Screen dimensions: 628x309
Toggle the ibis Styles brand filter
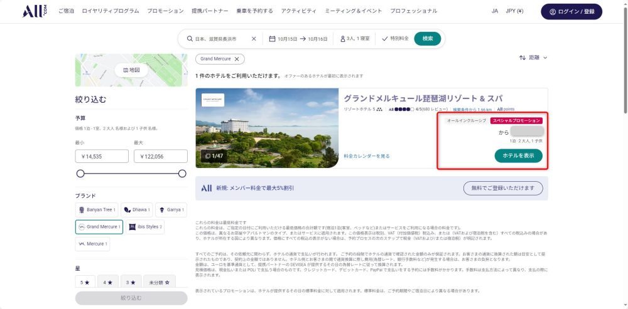[x=145, y=227]
